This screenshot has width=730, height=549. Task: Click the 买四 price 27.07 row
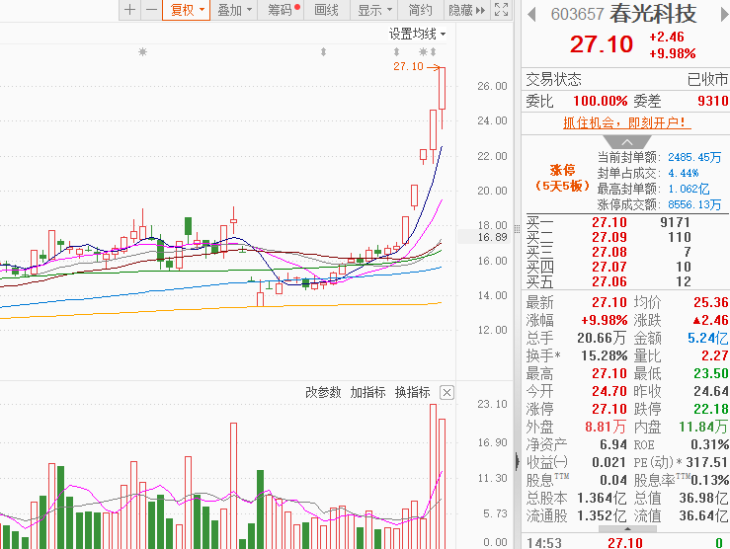[x=625, y=267]
